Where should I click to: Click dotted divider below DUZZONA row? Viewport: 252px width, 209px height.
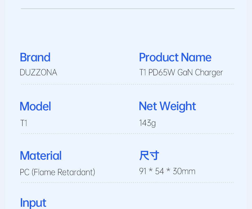[128, 84]
